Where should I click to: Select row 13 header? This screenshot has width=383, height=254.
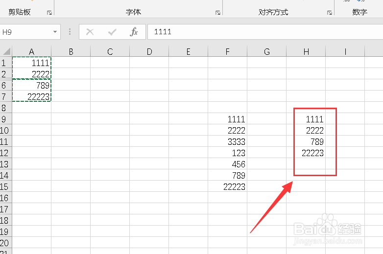(6, 164)
